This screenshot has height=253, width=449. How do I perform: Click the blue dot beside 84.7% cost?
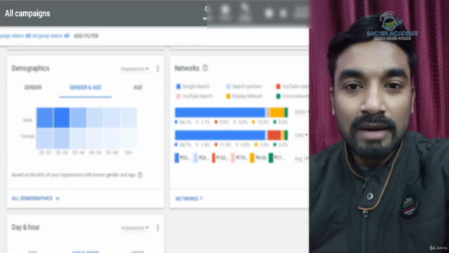pos(176,145)
